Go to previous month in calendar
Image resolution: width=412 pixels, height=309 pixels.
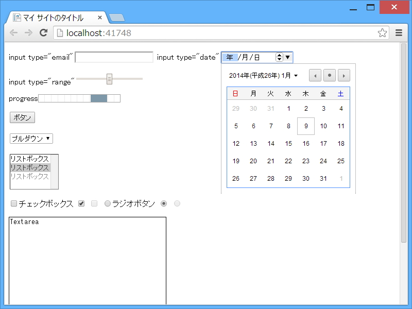(315, 75)
